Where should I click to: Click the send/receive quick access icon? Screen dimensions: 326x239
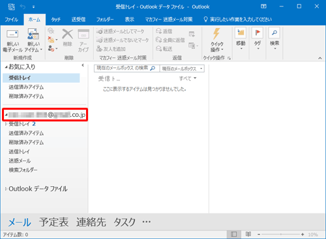point(12,7)
